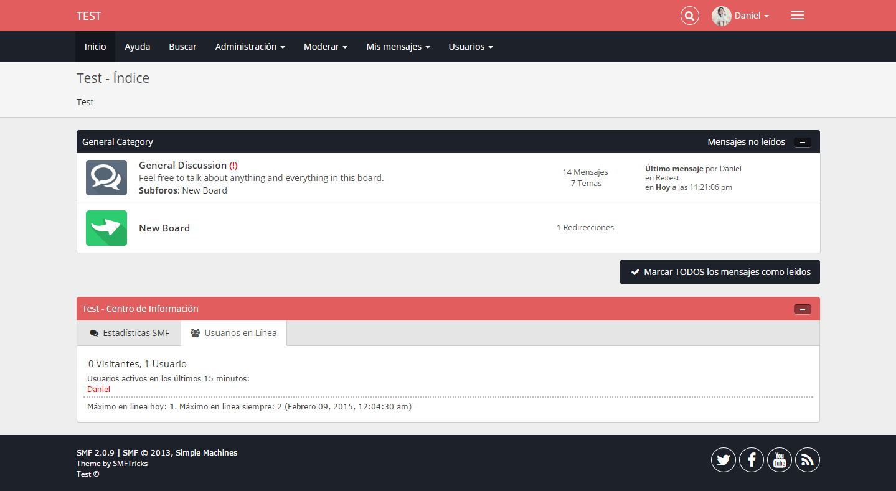Open the Re:test last message link
The height and width of the screenshot is (491, 896).
[x=667, y=178]
